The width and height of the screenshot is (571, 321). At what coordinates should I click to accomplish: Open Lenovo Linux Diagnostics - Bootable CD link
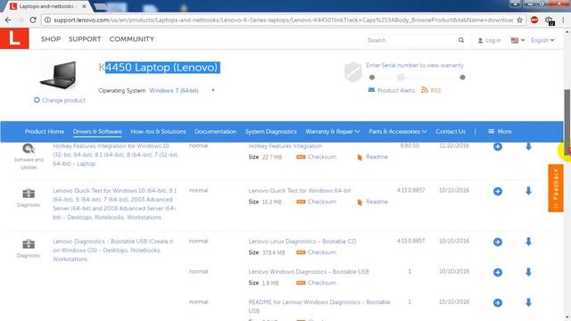pyautogui.click(x=302, y=242)
